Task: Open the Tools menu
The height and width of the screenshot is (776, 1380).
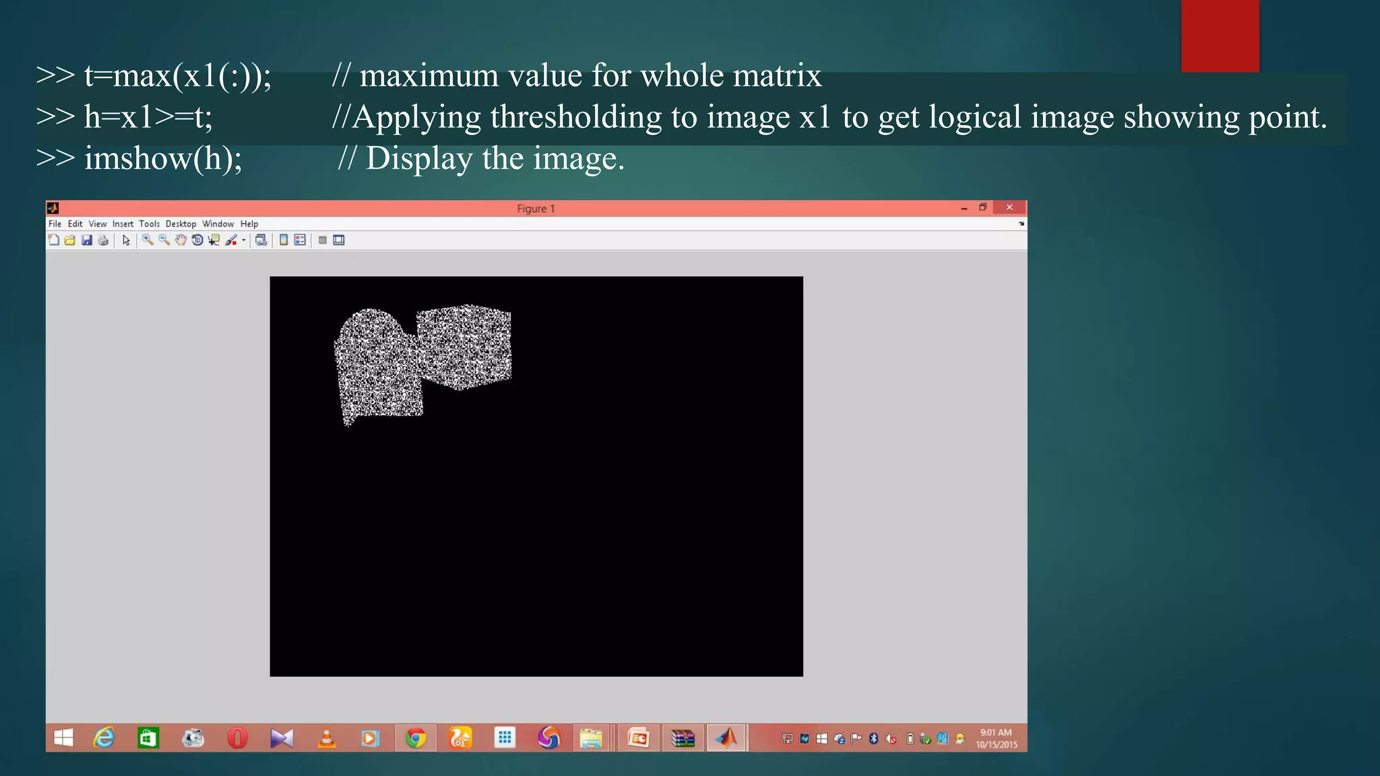Action: coord(150,224)
